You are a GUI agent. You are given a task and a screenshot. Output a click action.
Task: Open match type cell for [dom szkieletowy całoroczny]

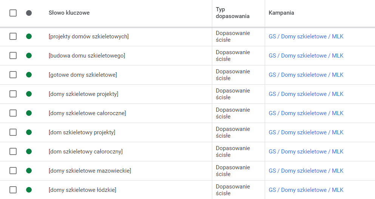pyautogui.click(x=233, y=152)
